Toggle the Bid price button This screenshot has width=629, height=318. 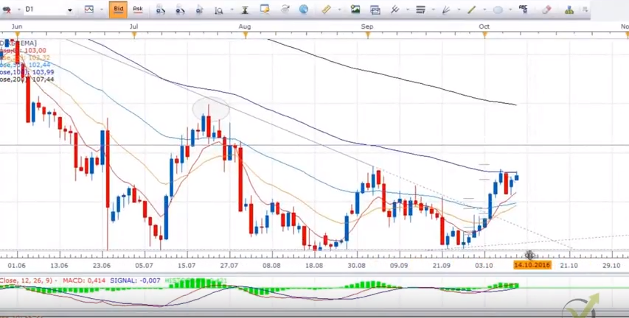[x=118, y=10]
